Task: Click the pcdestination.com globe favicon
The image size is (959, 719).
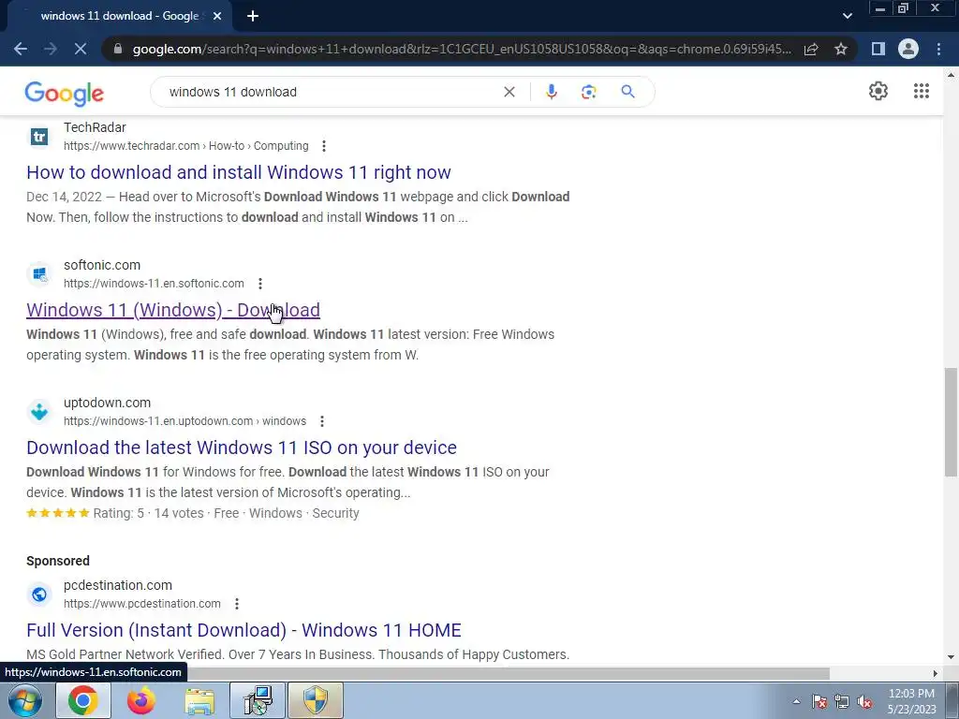Action: (x=39, y=594)
